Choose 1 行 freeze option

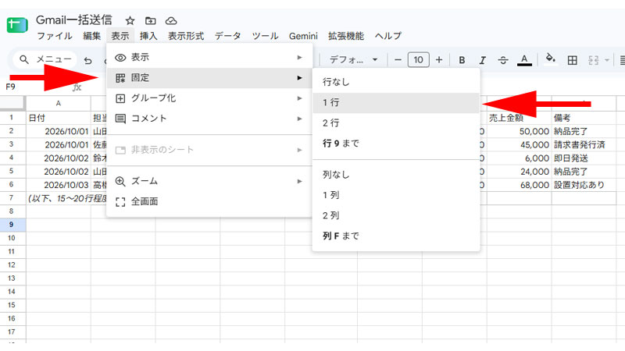click(396, 103)
